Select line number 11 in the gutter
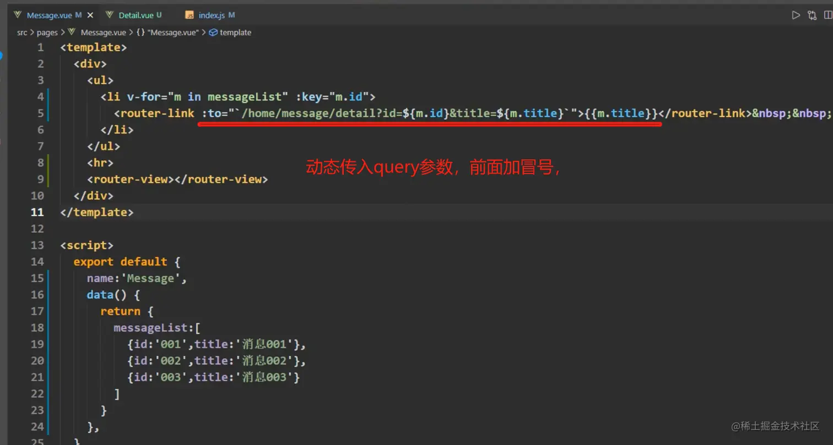This screenshot has width=833, height=445. pos(37,212)
